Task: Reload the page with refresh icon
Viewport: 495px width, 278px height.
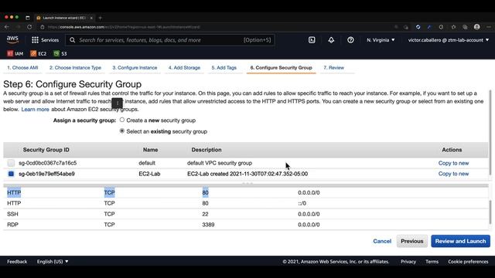Action: 29,27
